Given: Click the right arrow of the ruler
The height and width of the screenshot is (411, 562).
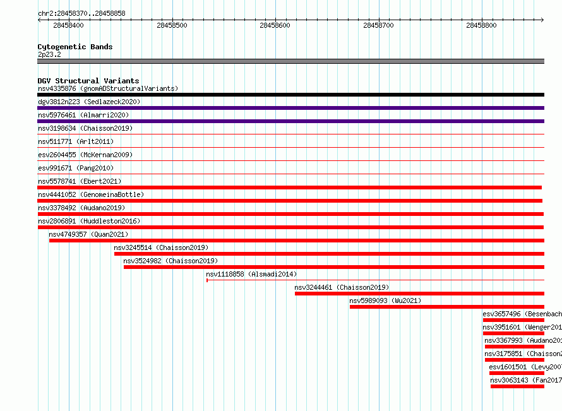Looking at the screenshot, I should point(542,20).
